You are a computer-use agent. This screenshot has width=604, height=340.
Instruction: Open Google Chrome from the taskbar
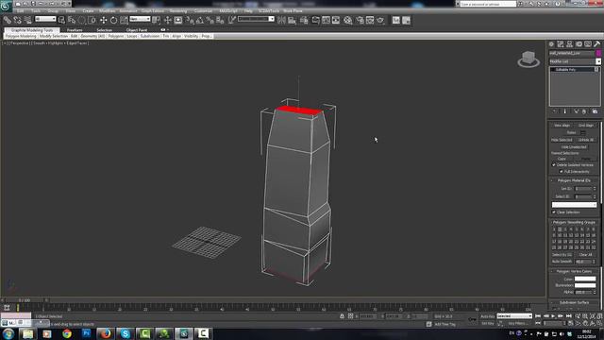67,333
